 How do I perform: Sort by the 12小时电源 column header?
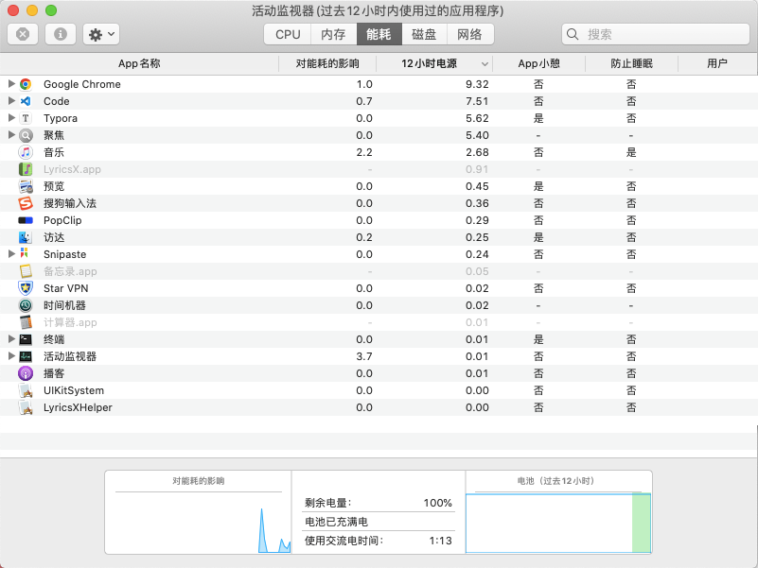click(x=429, y=63)
